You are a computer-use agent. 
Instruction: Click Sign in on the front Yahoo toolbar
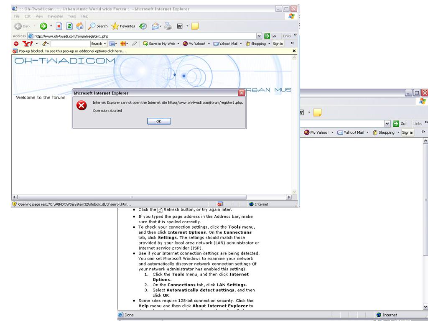point(278,43)
